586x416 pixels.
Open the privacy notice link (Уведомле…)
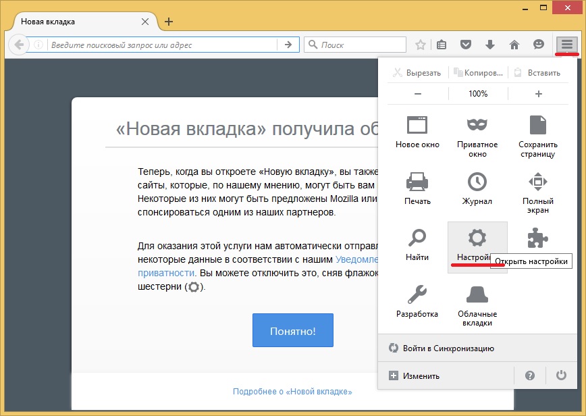click(357, 259)
